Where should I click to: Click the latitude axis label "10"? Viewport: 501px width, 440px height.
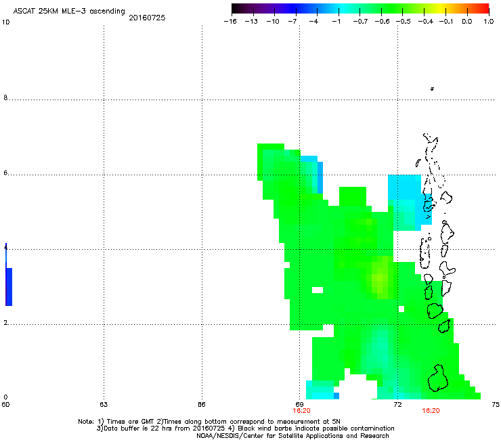coord(5,22)
